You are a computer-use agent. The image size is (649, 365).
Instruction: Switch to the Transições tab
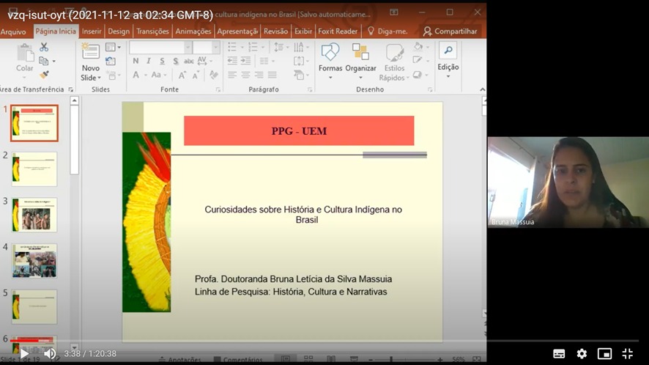tap(153, 31)
